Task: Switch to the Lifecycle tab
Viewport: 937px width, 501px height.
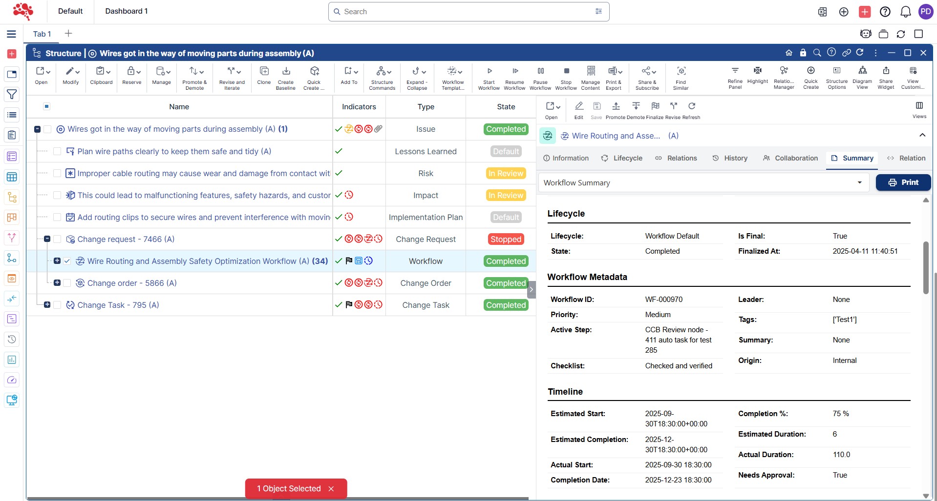Action: (x=622, y=158)
